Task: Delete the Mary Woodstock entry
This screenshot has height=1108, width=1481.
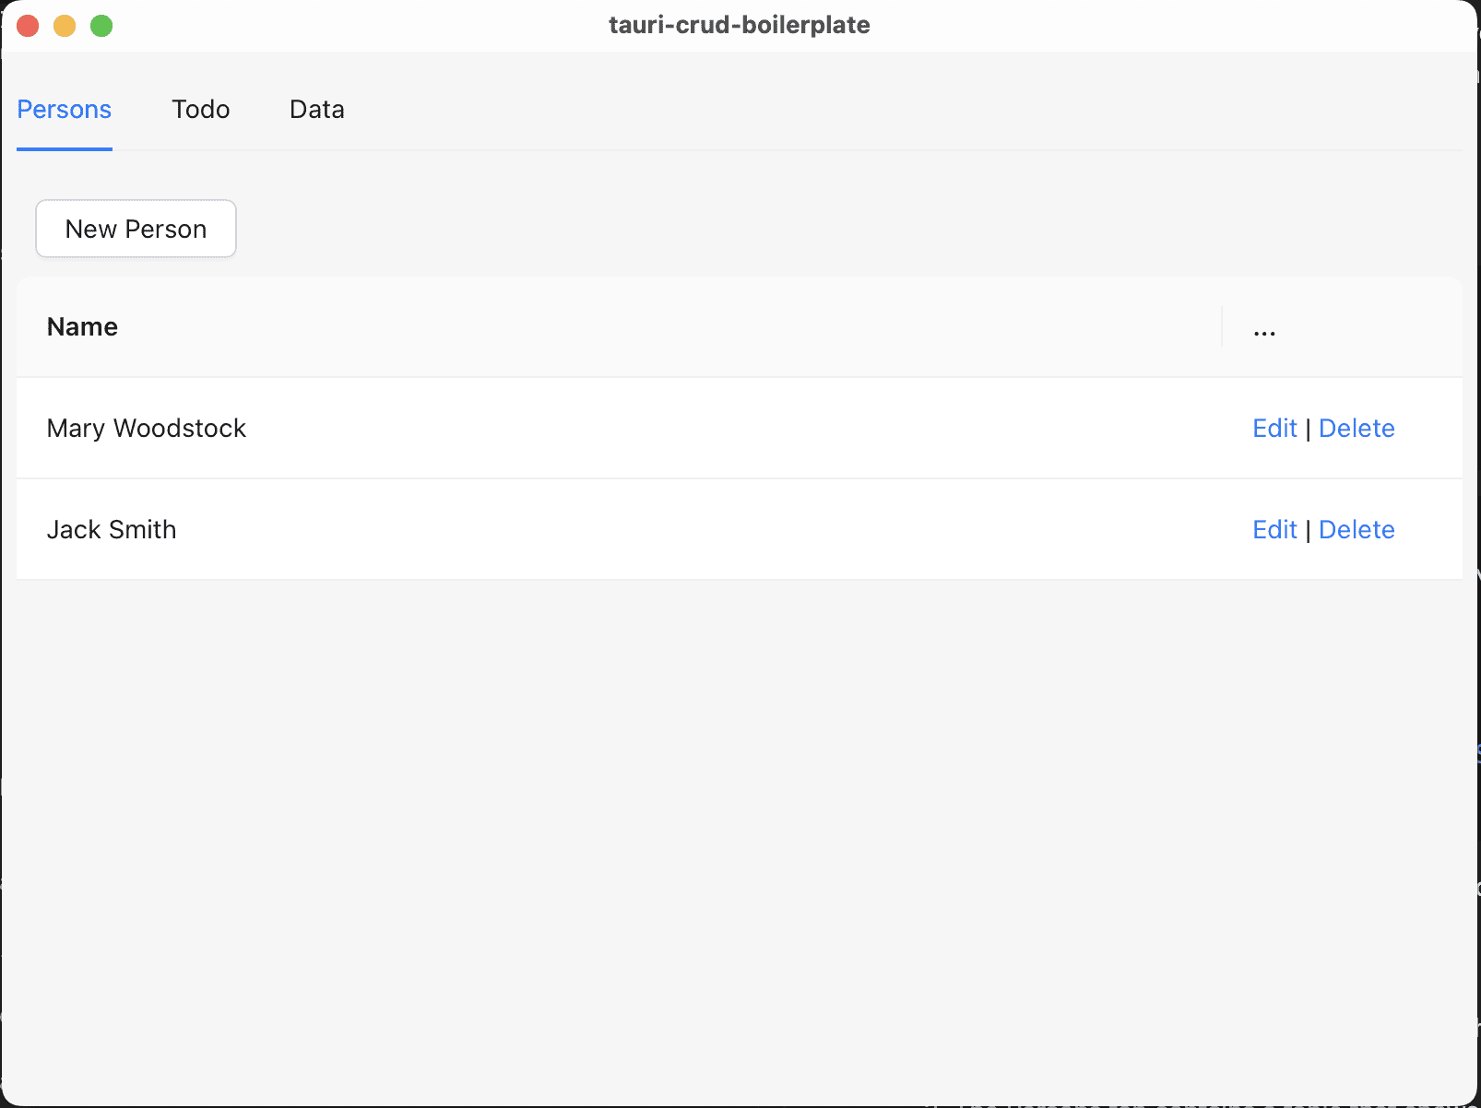Action: (x=1357, y=429)
